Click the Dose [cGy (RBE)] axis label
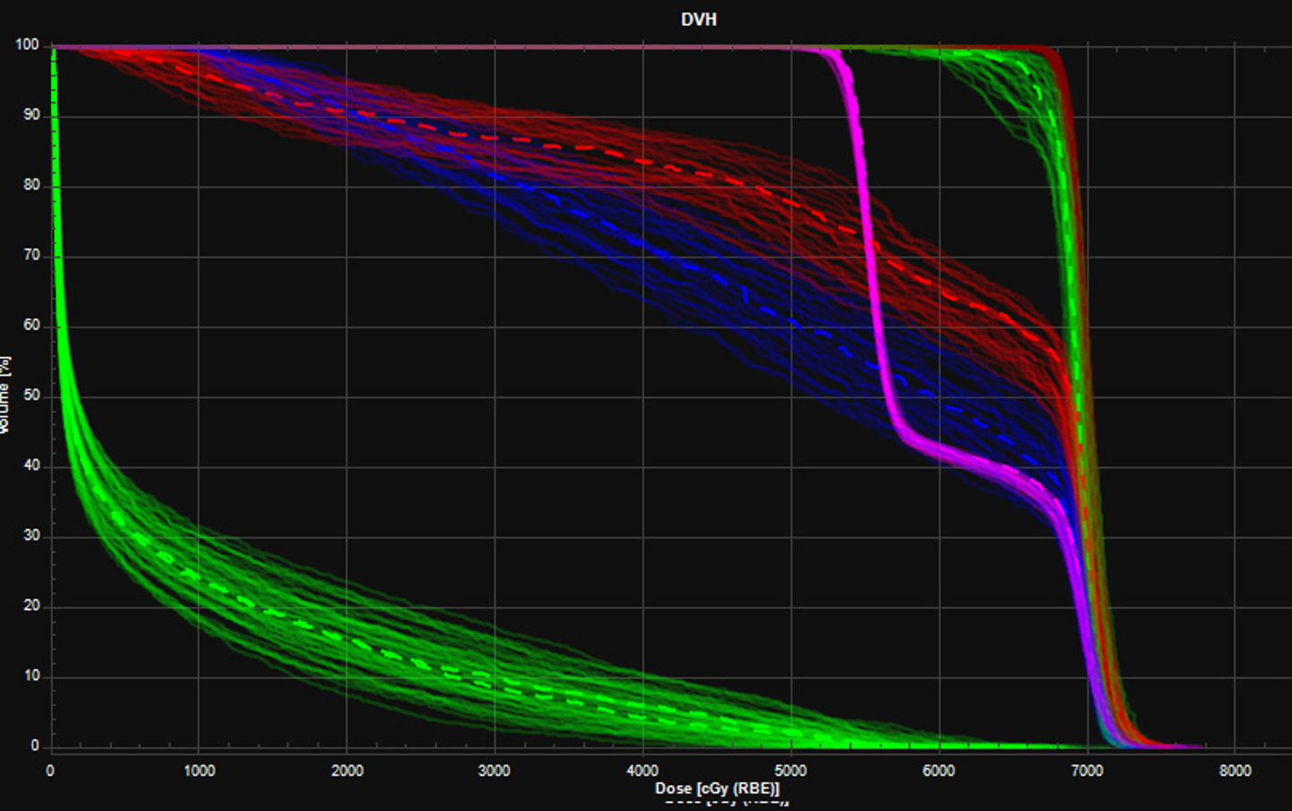The image size is (1292, 811). pyautogui.click(x=717, y=789)
